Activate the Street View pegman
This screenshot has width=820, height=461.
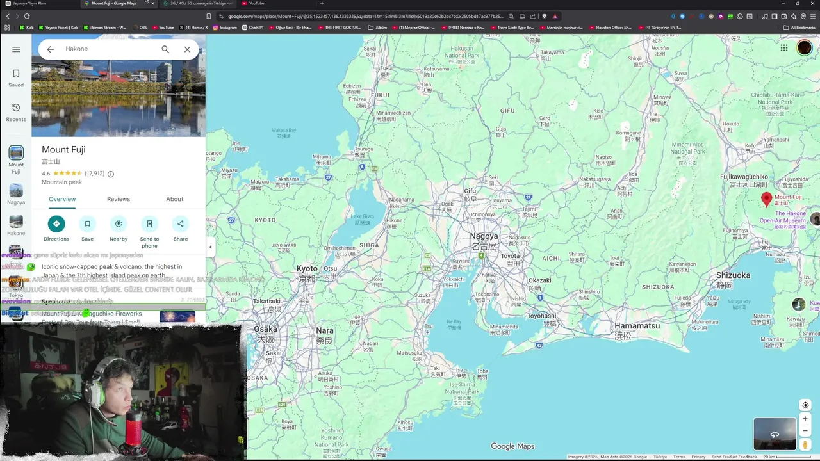tap(805, 444)
